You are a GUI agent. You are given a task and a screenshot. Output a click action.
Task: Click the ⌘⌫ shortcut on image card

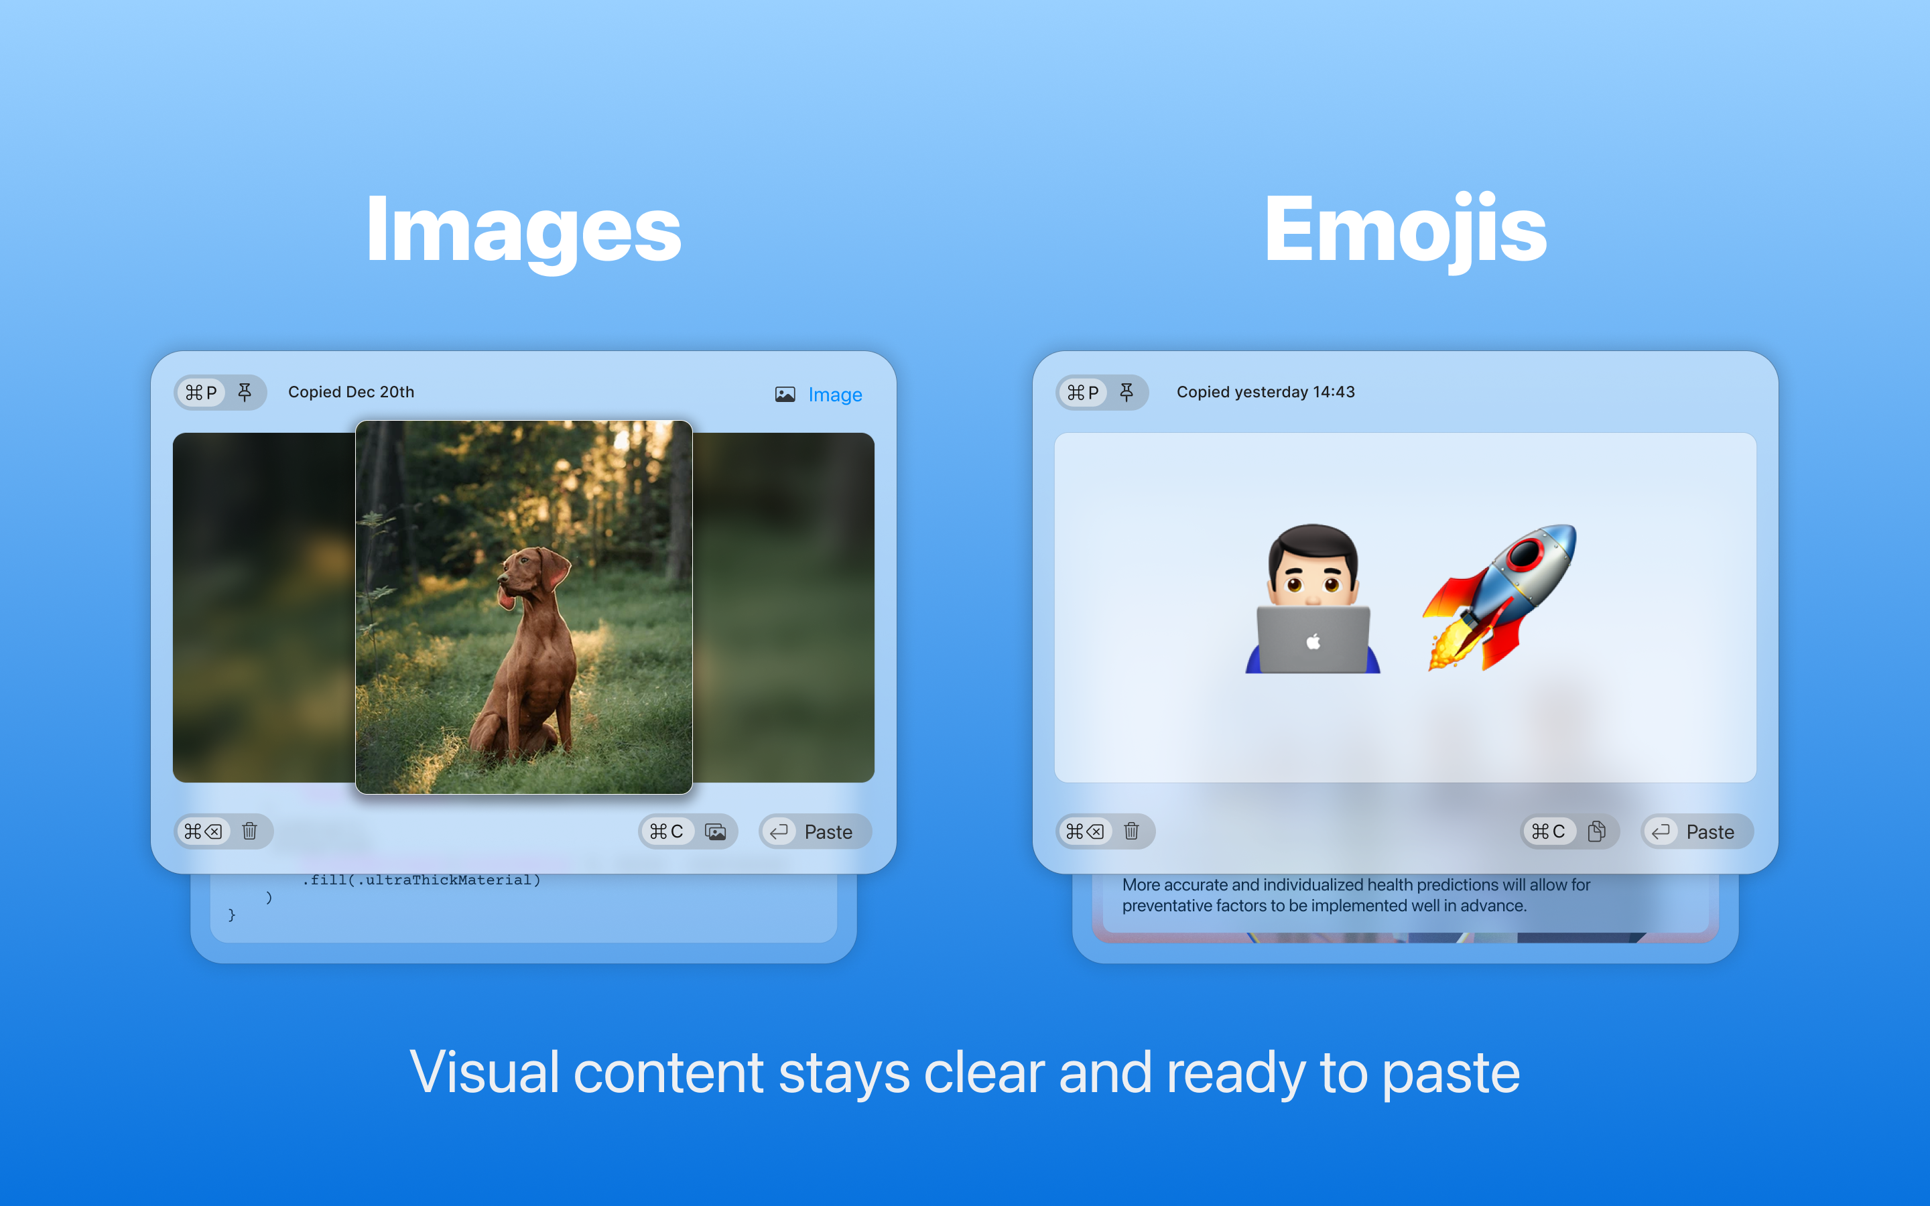(x=202, y=831)
